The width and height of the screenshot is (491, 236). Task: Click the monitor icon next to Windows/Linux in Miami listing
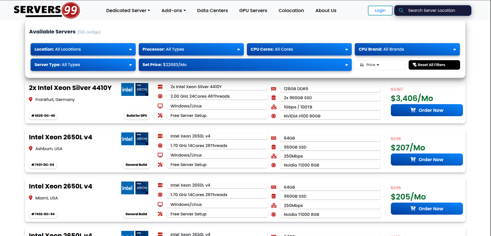pos(160,204)
